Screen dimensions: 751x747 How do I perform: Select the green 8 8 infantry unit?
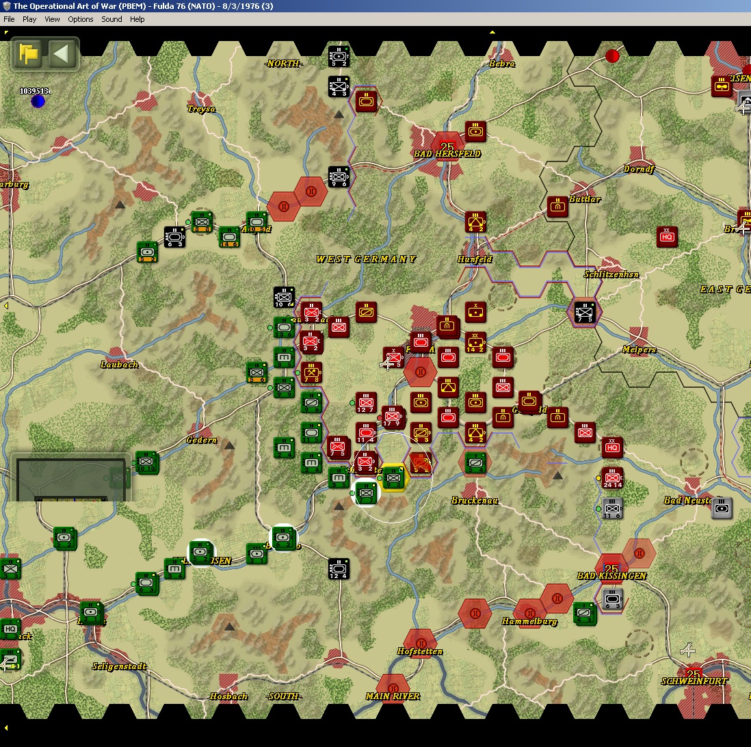click(202, 222)
